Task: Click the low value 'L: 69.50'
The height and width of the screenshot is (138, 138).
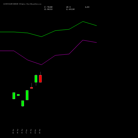Action: tap(70, 9)
